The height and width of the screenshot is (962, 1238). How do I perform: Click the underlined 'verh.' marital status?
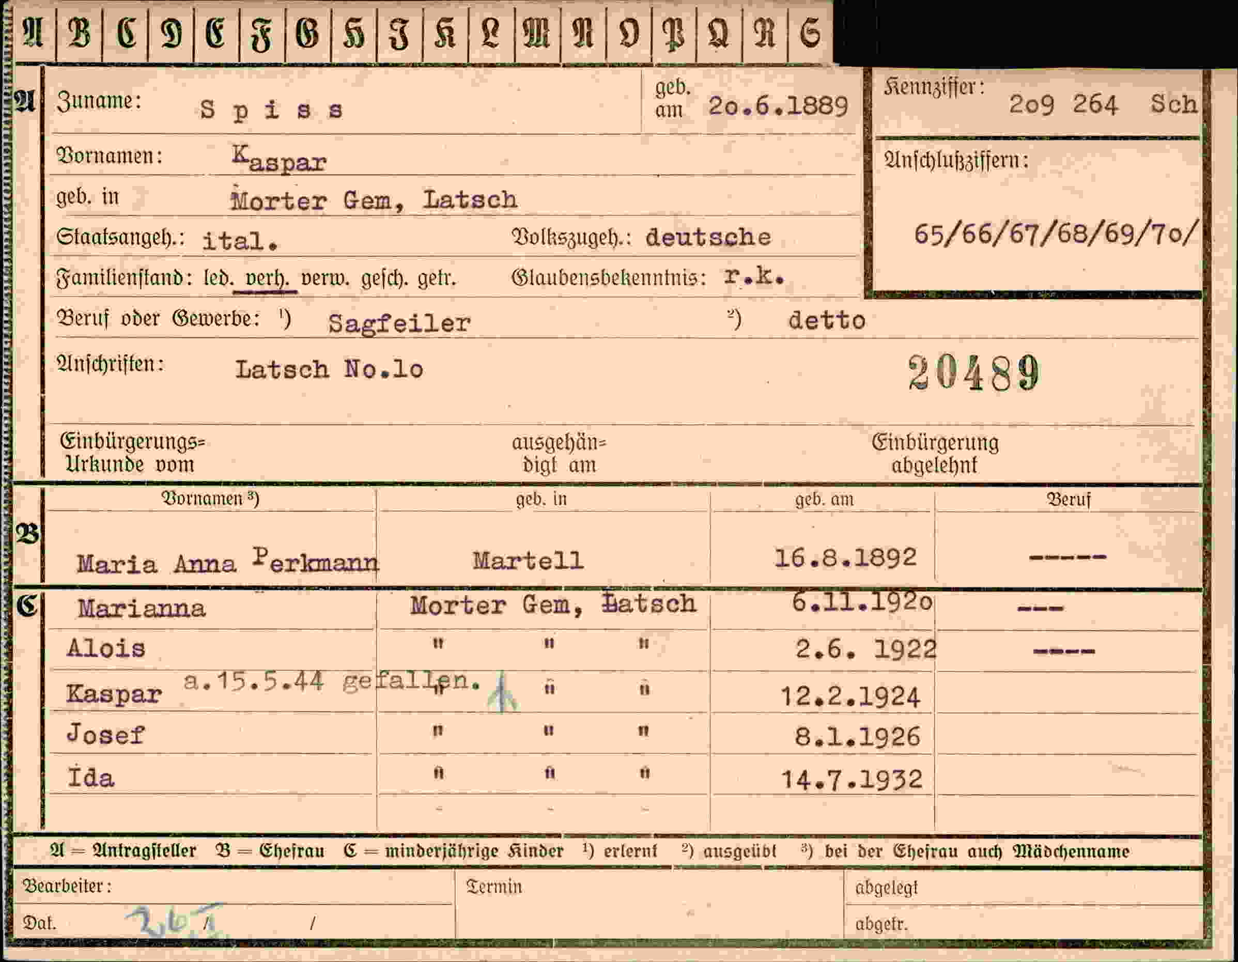pos(265,280)
